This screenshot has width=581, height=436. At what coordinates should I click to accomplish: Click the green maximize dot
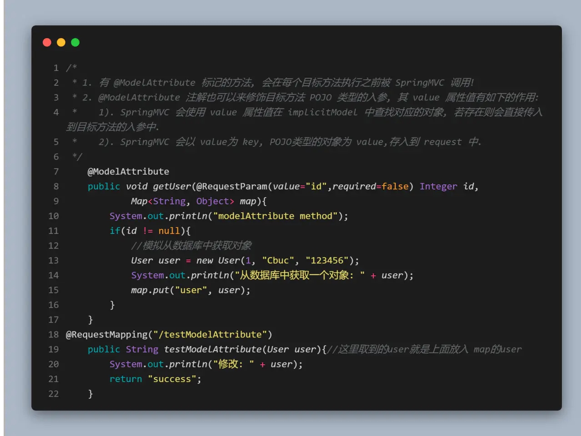[75, 42]
